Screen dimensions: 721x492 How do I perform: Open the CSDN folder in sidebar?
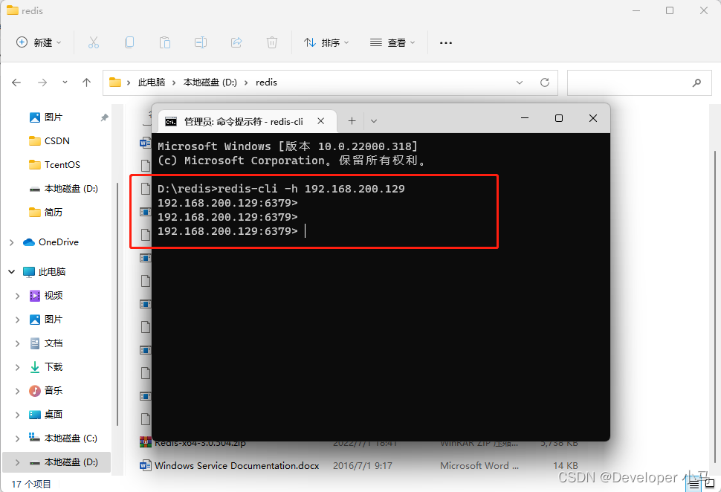56,140
